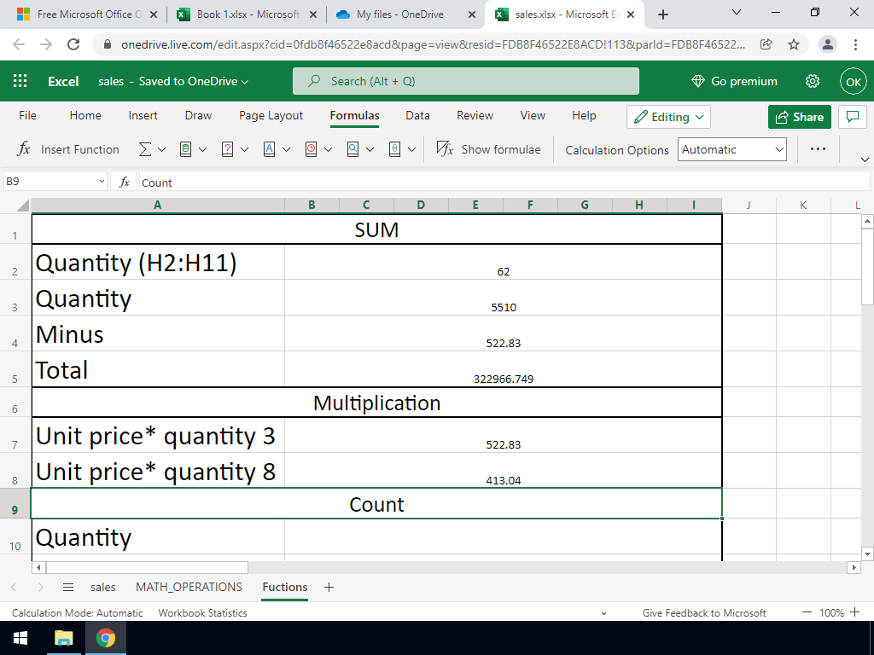Click the Search (Alt + Q) box
This screenshot has width=874, height=655.
point(465,81)
